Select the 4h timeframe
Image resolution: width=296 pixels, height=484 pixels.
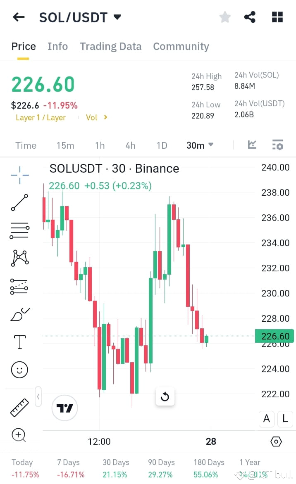coord(130,145)
